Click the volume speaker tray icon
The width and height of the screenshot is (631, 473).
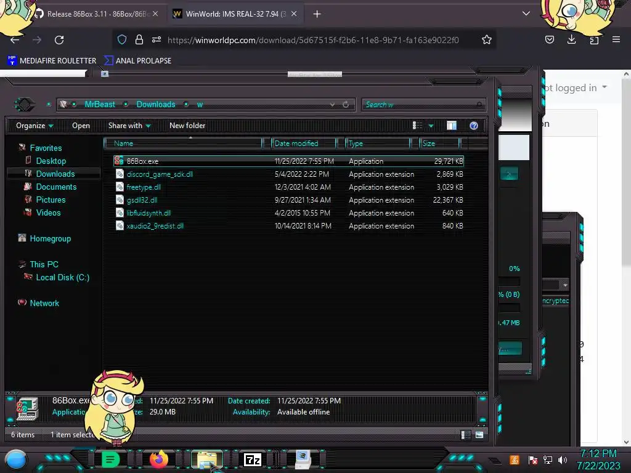[562, 459]
